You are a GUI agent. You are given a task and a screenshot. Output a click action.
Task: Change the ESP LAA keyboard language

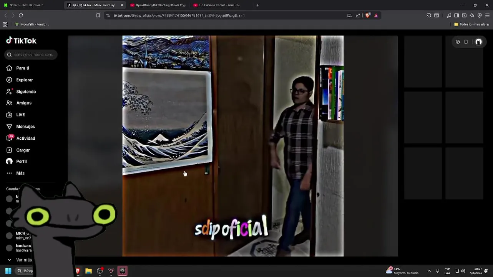coord(447,271)
